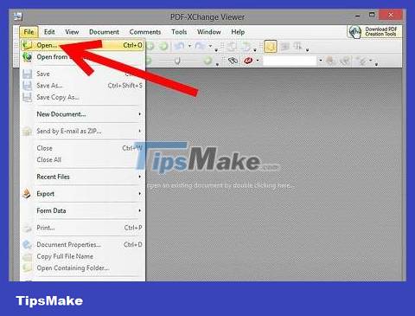Open the Comments menu
Image resolution: width=415 pixels, height=316 pixels.
(145, 32)
